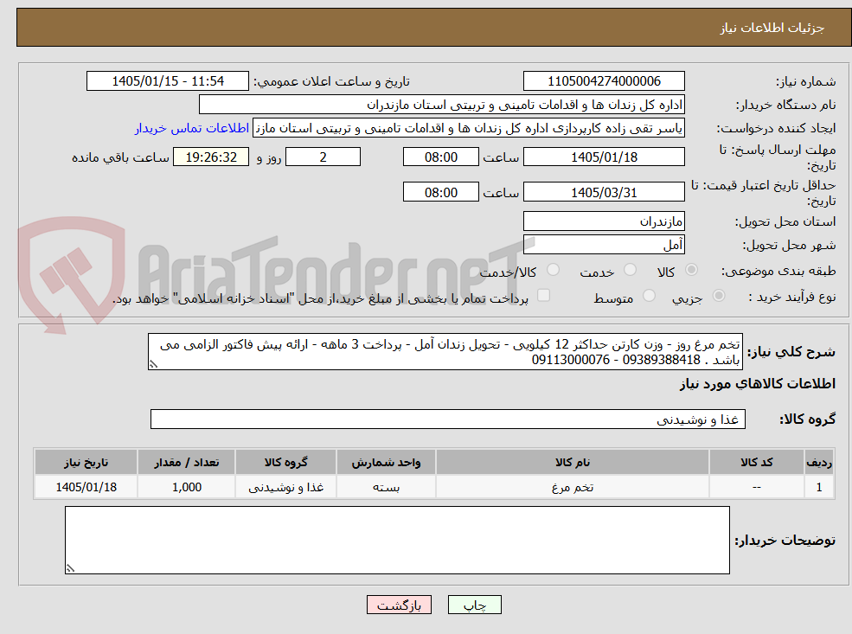The image size is (852, 634).
Task: Click the response deadline hour 08:00 field
Action: (x=440, y=157)
